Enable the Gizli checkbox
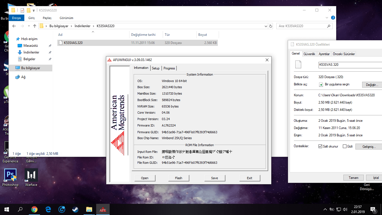 click(x=345, y=146)
